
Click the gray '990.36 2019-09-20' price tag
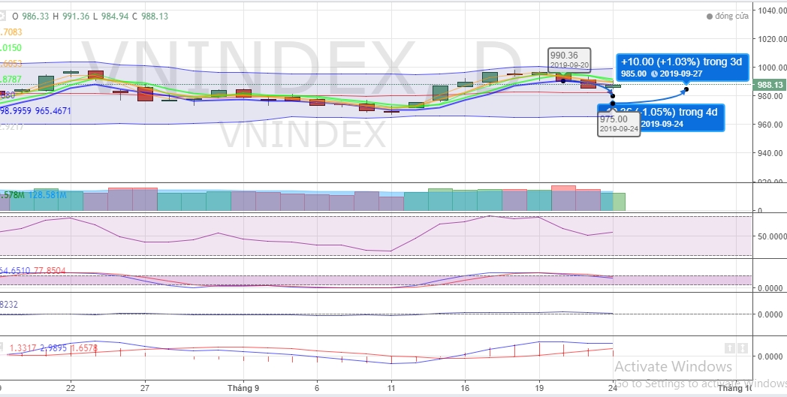569,60
